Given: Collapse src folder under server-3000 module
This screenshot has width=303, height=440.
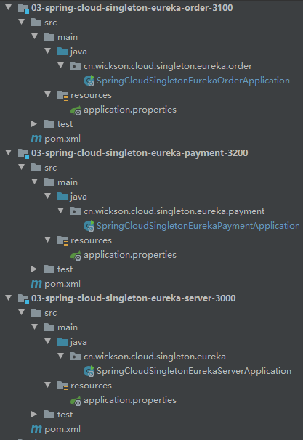Looking at the screenshot, I should [22, 312].
